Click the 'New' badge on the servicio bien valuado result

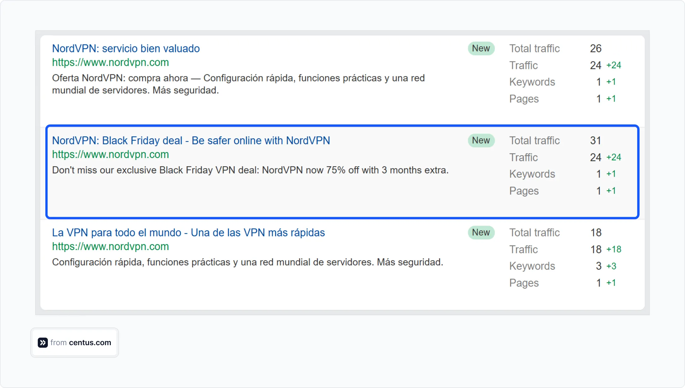481,48
